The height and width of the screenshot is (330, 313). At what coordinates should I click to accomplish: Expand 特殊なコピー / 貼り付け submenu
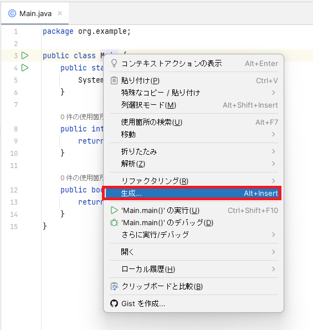click(x=193, y=93)
